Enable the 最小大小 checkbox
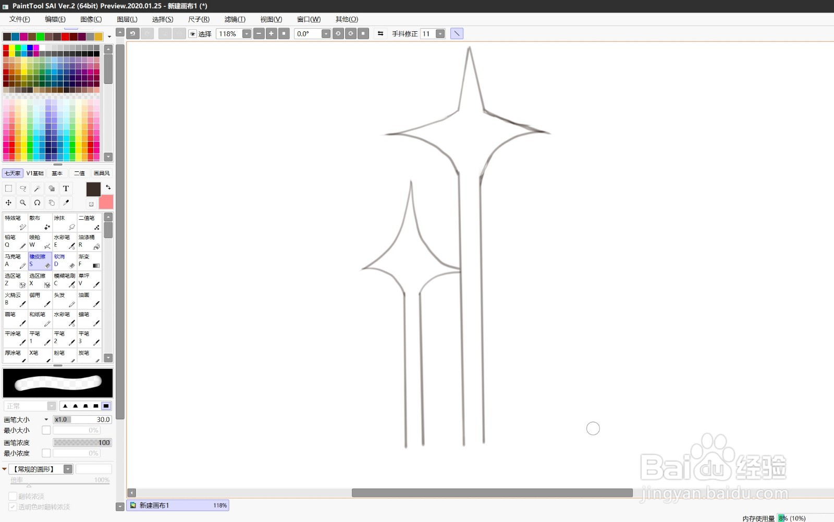Viewport: 834px width, 522px height. click(46, 430)
